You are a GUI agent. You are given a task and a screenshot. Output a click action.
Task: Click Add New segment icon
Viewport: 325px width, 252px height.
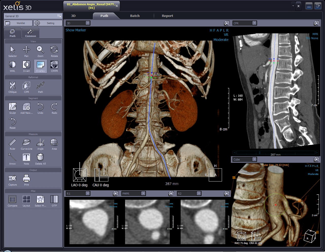26,108
